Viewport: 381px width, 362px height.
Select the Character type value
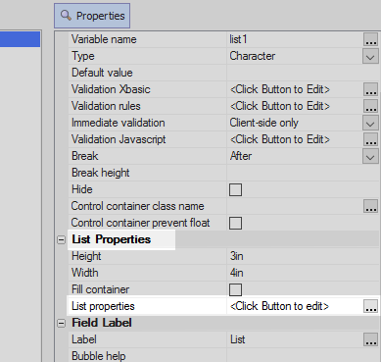pyautogui.click(x=253, y=56)
